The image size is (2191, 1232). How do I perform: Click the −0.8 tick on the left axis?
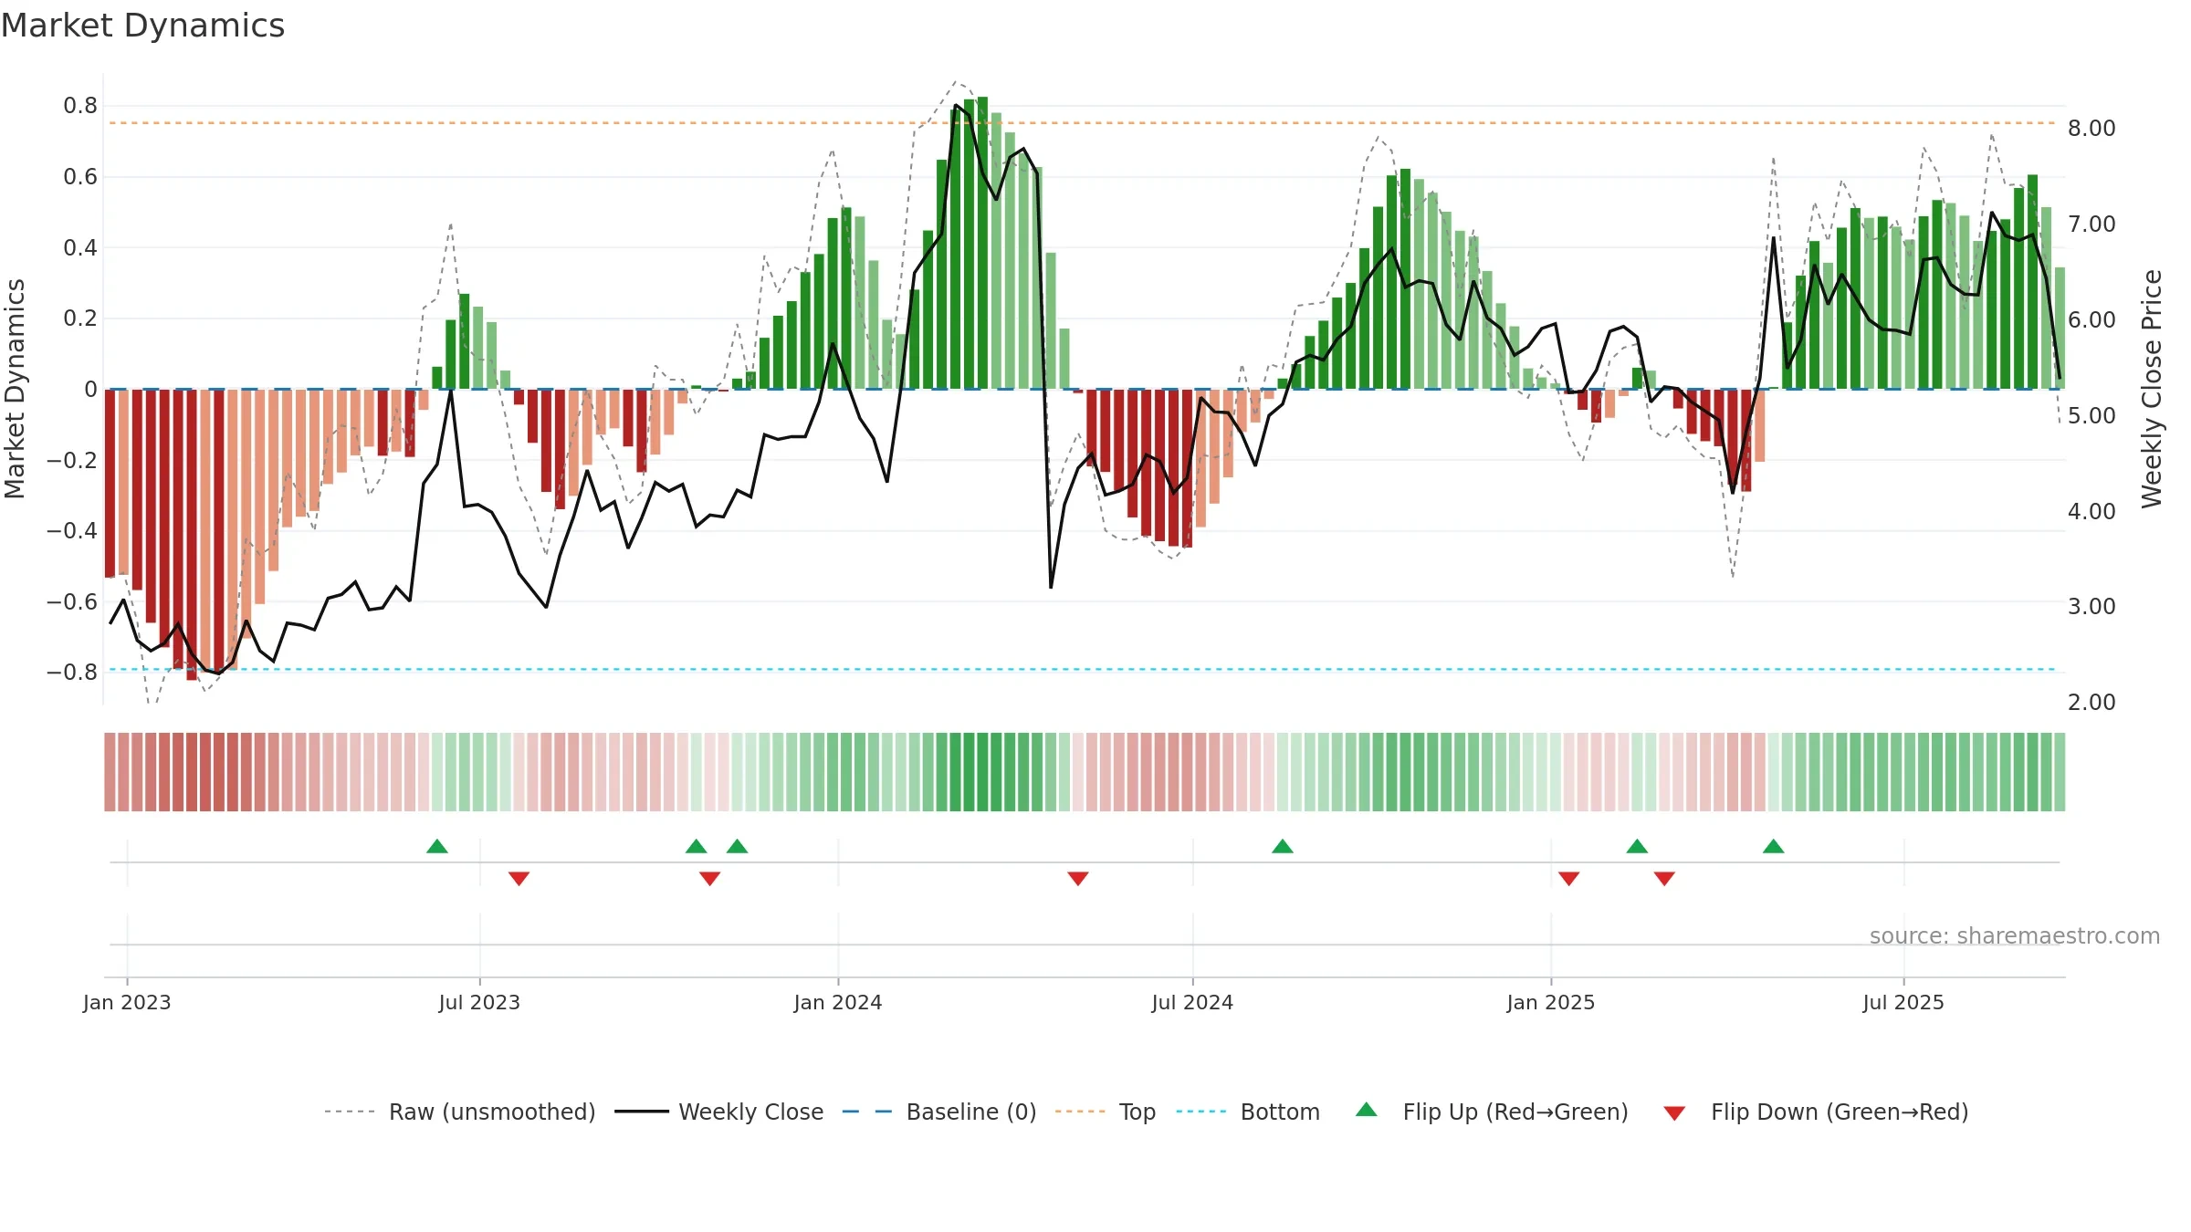(x=72, y=672)
